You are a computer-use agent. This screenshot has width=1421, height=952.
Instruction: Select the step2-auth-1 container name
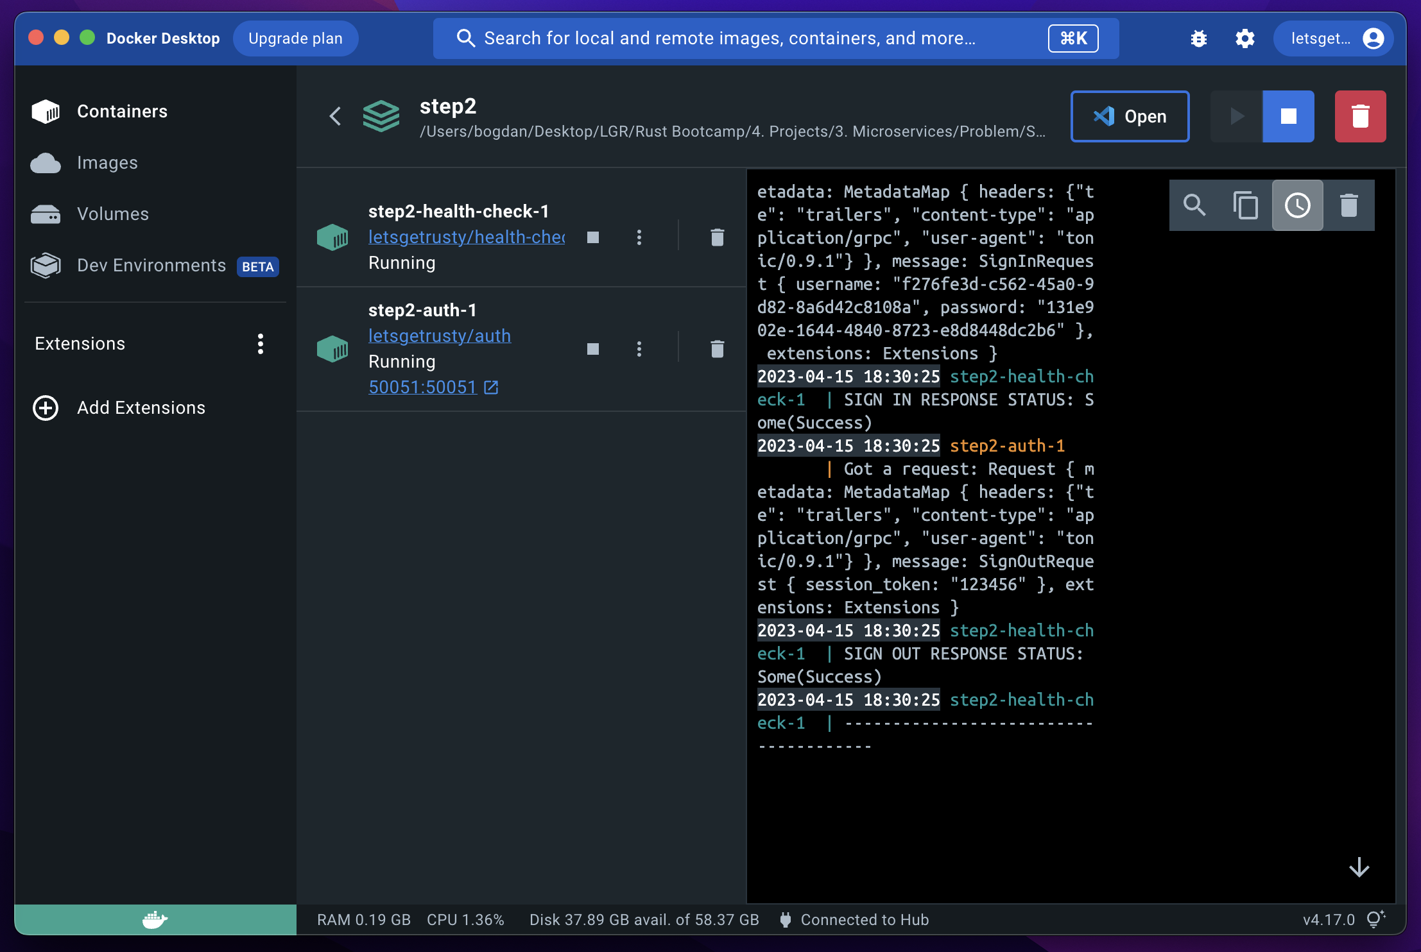(422, 310)
